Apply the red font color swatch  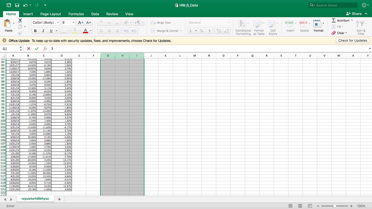coord(86,31)
